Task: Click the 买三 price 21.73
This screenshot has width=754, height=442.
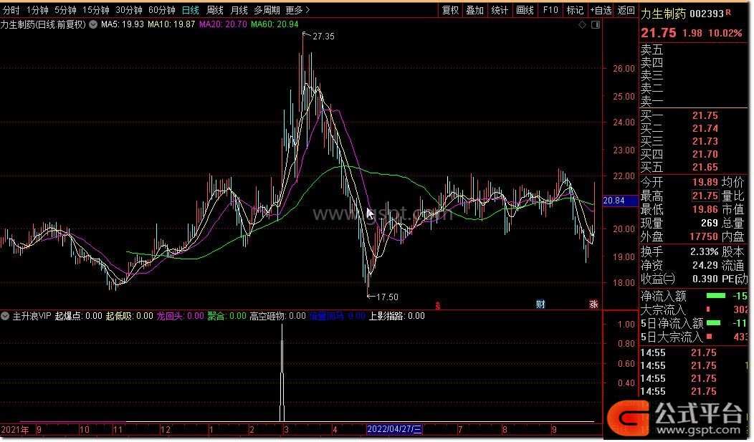Action: [x=705, y=141]
